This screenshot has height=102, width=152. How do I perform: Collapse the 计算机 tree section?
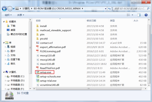[x=4, y=72]
